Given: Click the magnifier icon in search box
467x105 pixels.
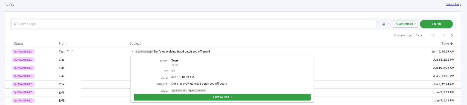Looking at the screenshot, I should coord(15,24).
